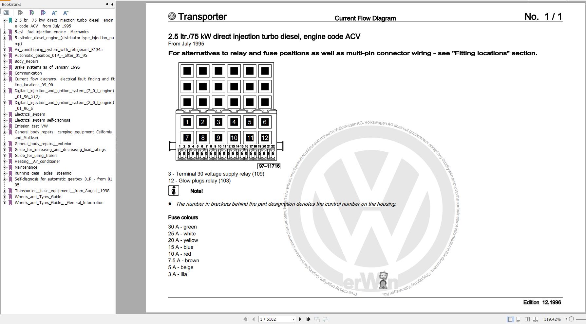Click the Bookmarks panel title
Image resolution: width=586 pixels, height=324 pixels.
coord(11,4)
